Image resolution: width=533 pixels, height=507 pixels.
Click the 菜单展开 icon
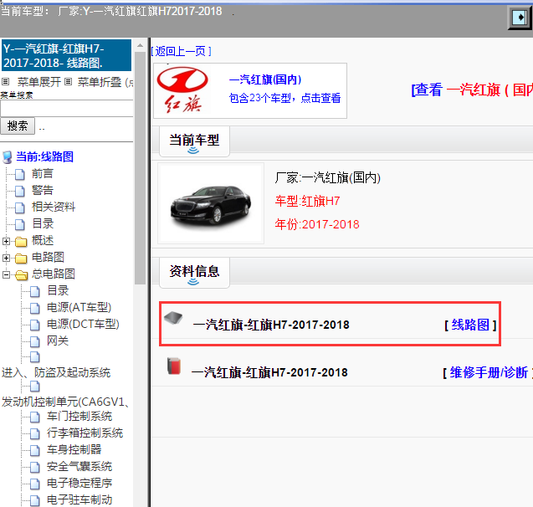pyautogui.click(x=5, y=81)
